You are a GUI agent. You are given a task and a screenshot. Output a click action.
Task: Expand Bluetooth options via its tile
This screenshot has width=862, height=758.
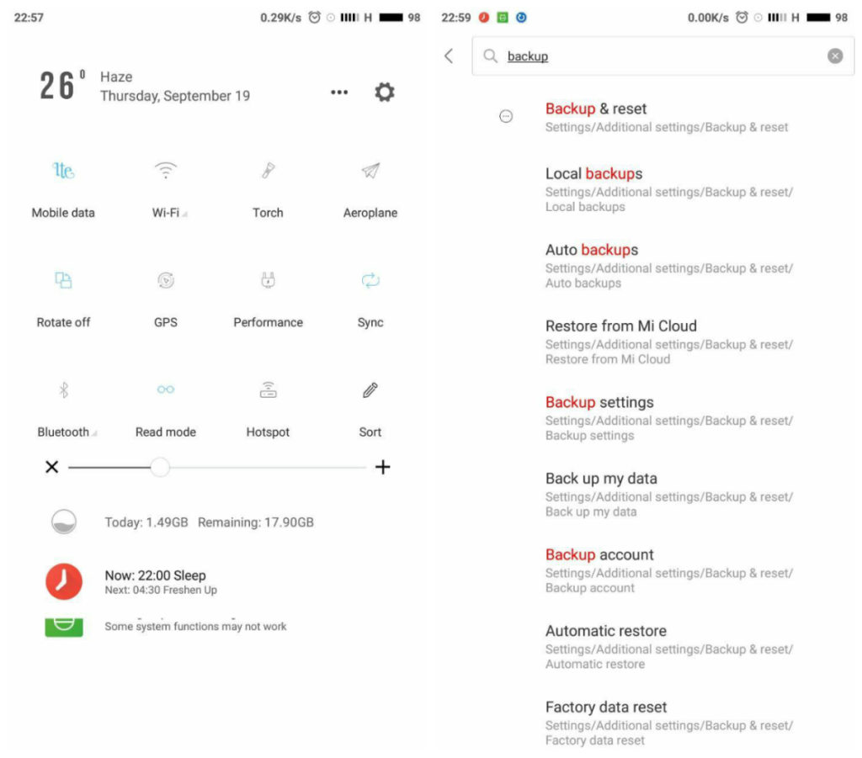(x=64, y=390)
